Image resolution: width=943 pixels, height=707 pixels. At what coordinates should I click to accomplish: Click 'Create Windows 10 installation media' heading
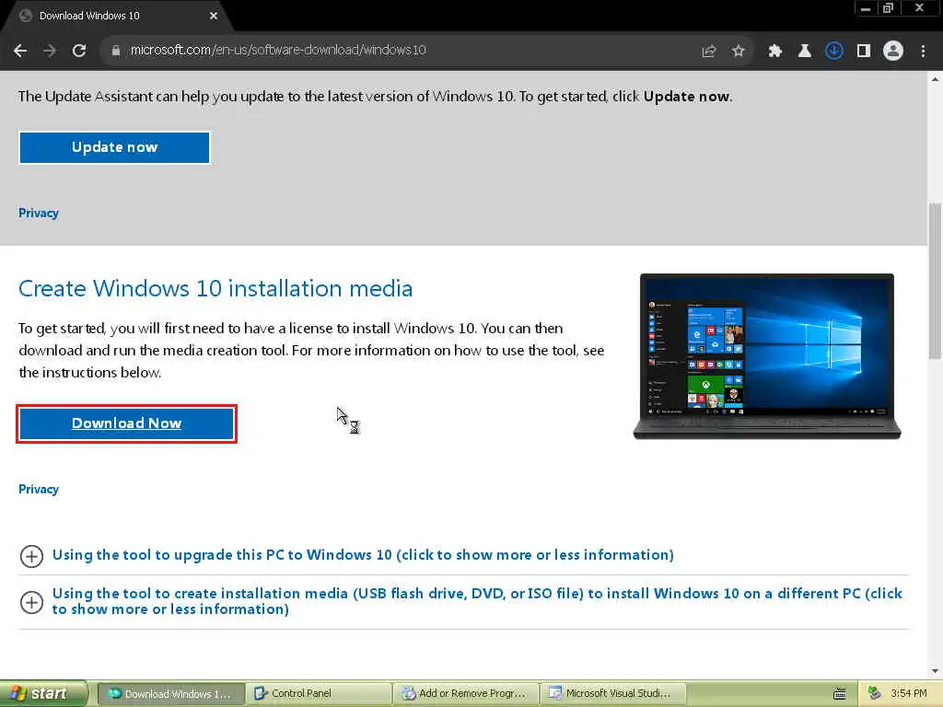[215, 288]
